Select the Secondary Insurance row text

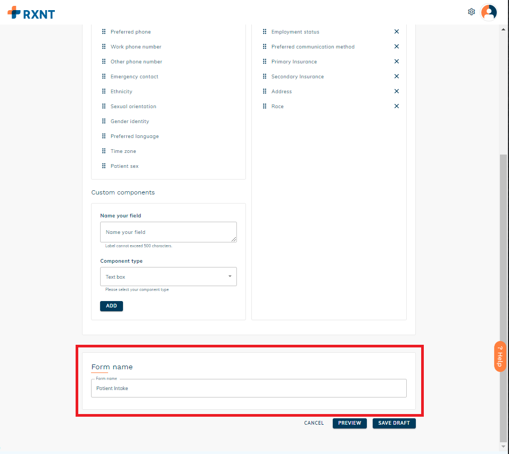[298, 77]
